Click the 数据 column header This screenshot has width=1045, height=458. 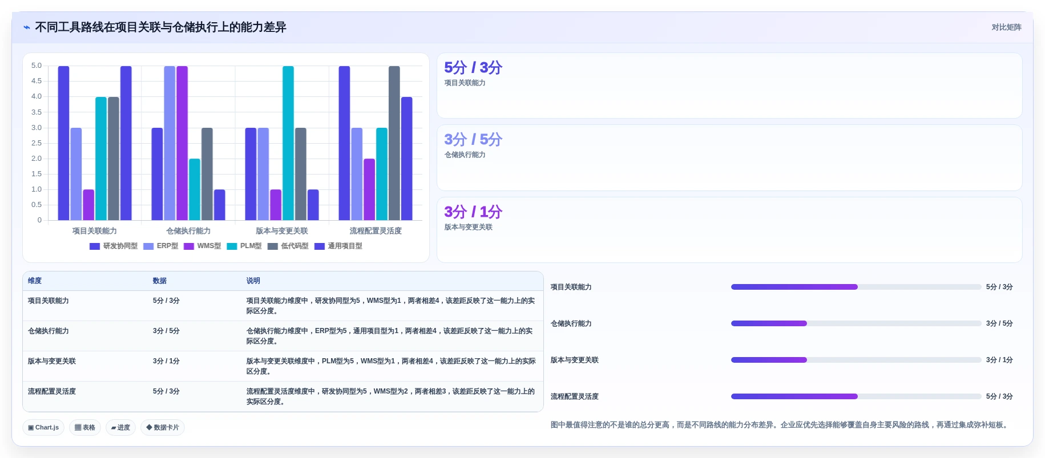(x=160, y=281)
